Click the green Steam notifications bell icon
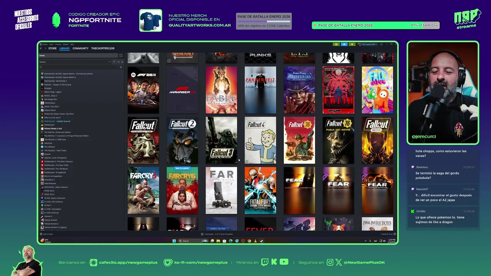491x276 pixels. 352,44
